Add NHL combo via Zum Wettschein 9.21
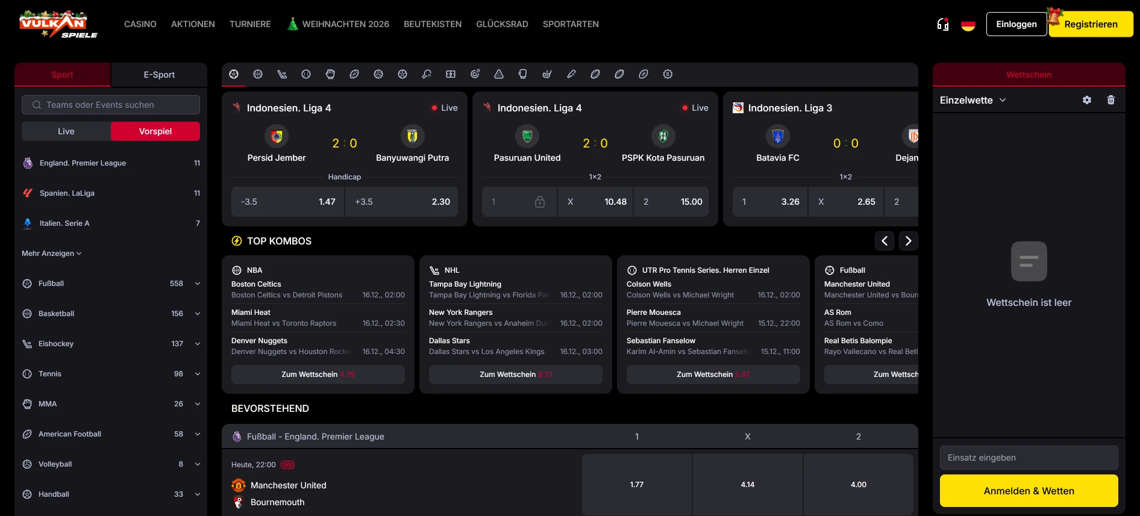Image resolution: width=1140 pixels, height=516 pixels. coord(516,375)
